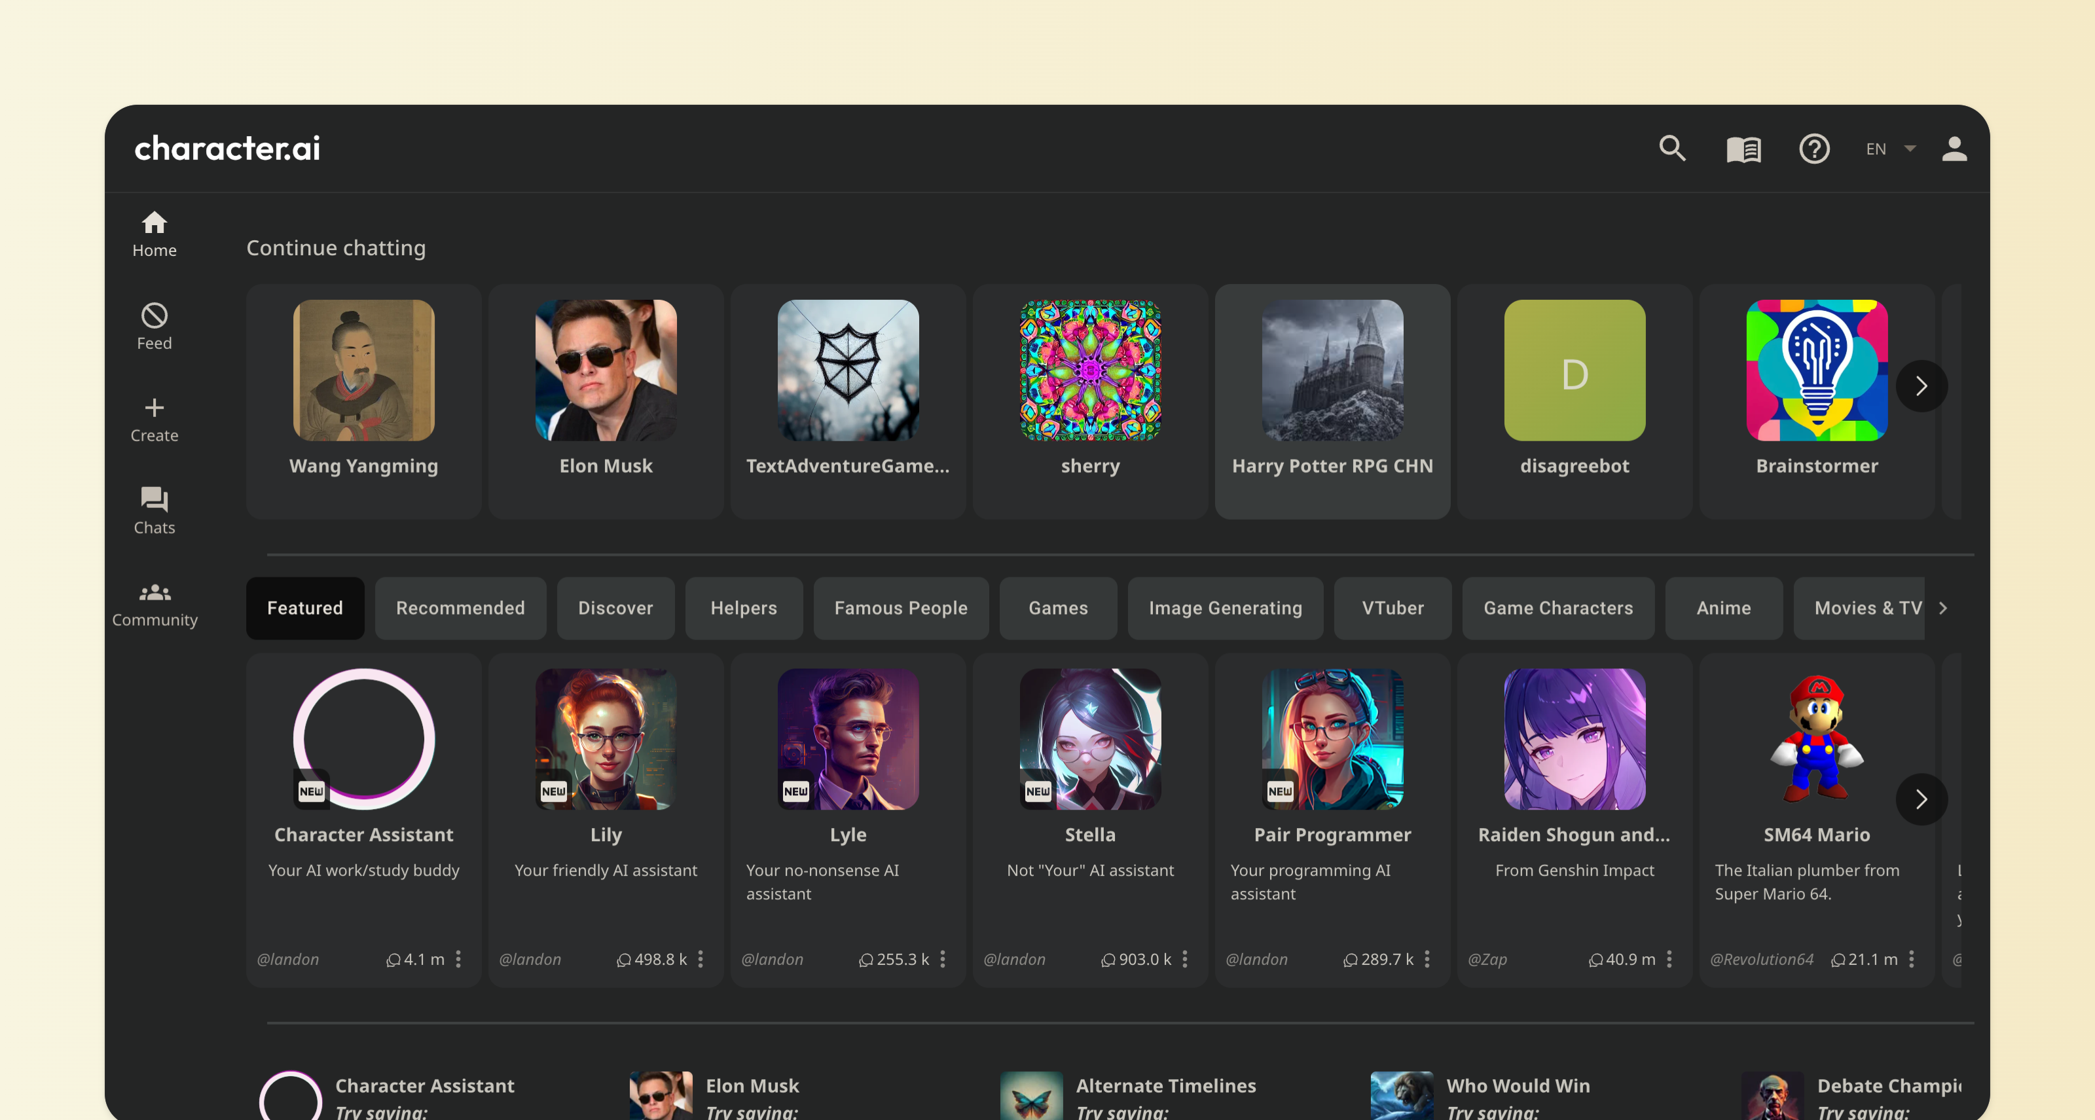Select the Recommended tab
Screen dimensions: 2095x1120
click(x=460, y=608)
